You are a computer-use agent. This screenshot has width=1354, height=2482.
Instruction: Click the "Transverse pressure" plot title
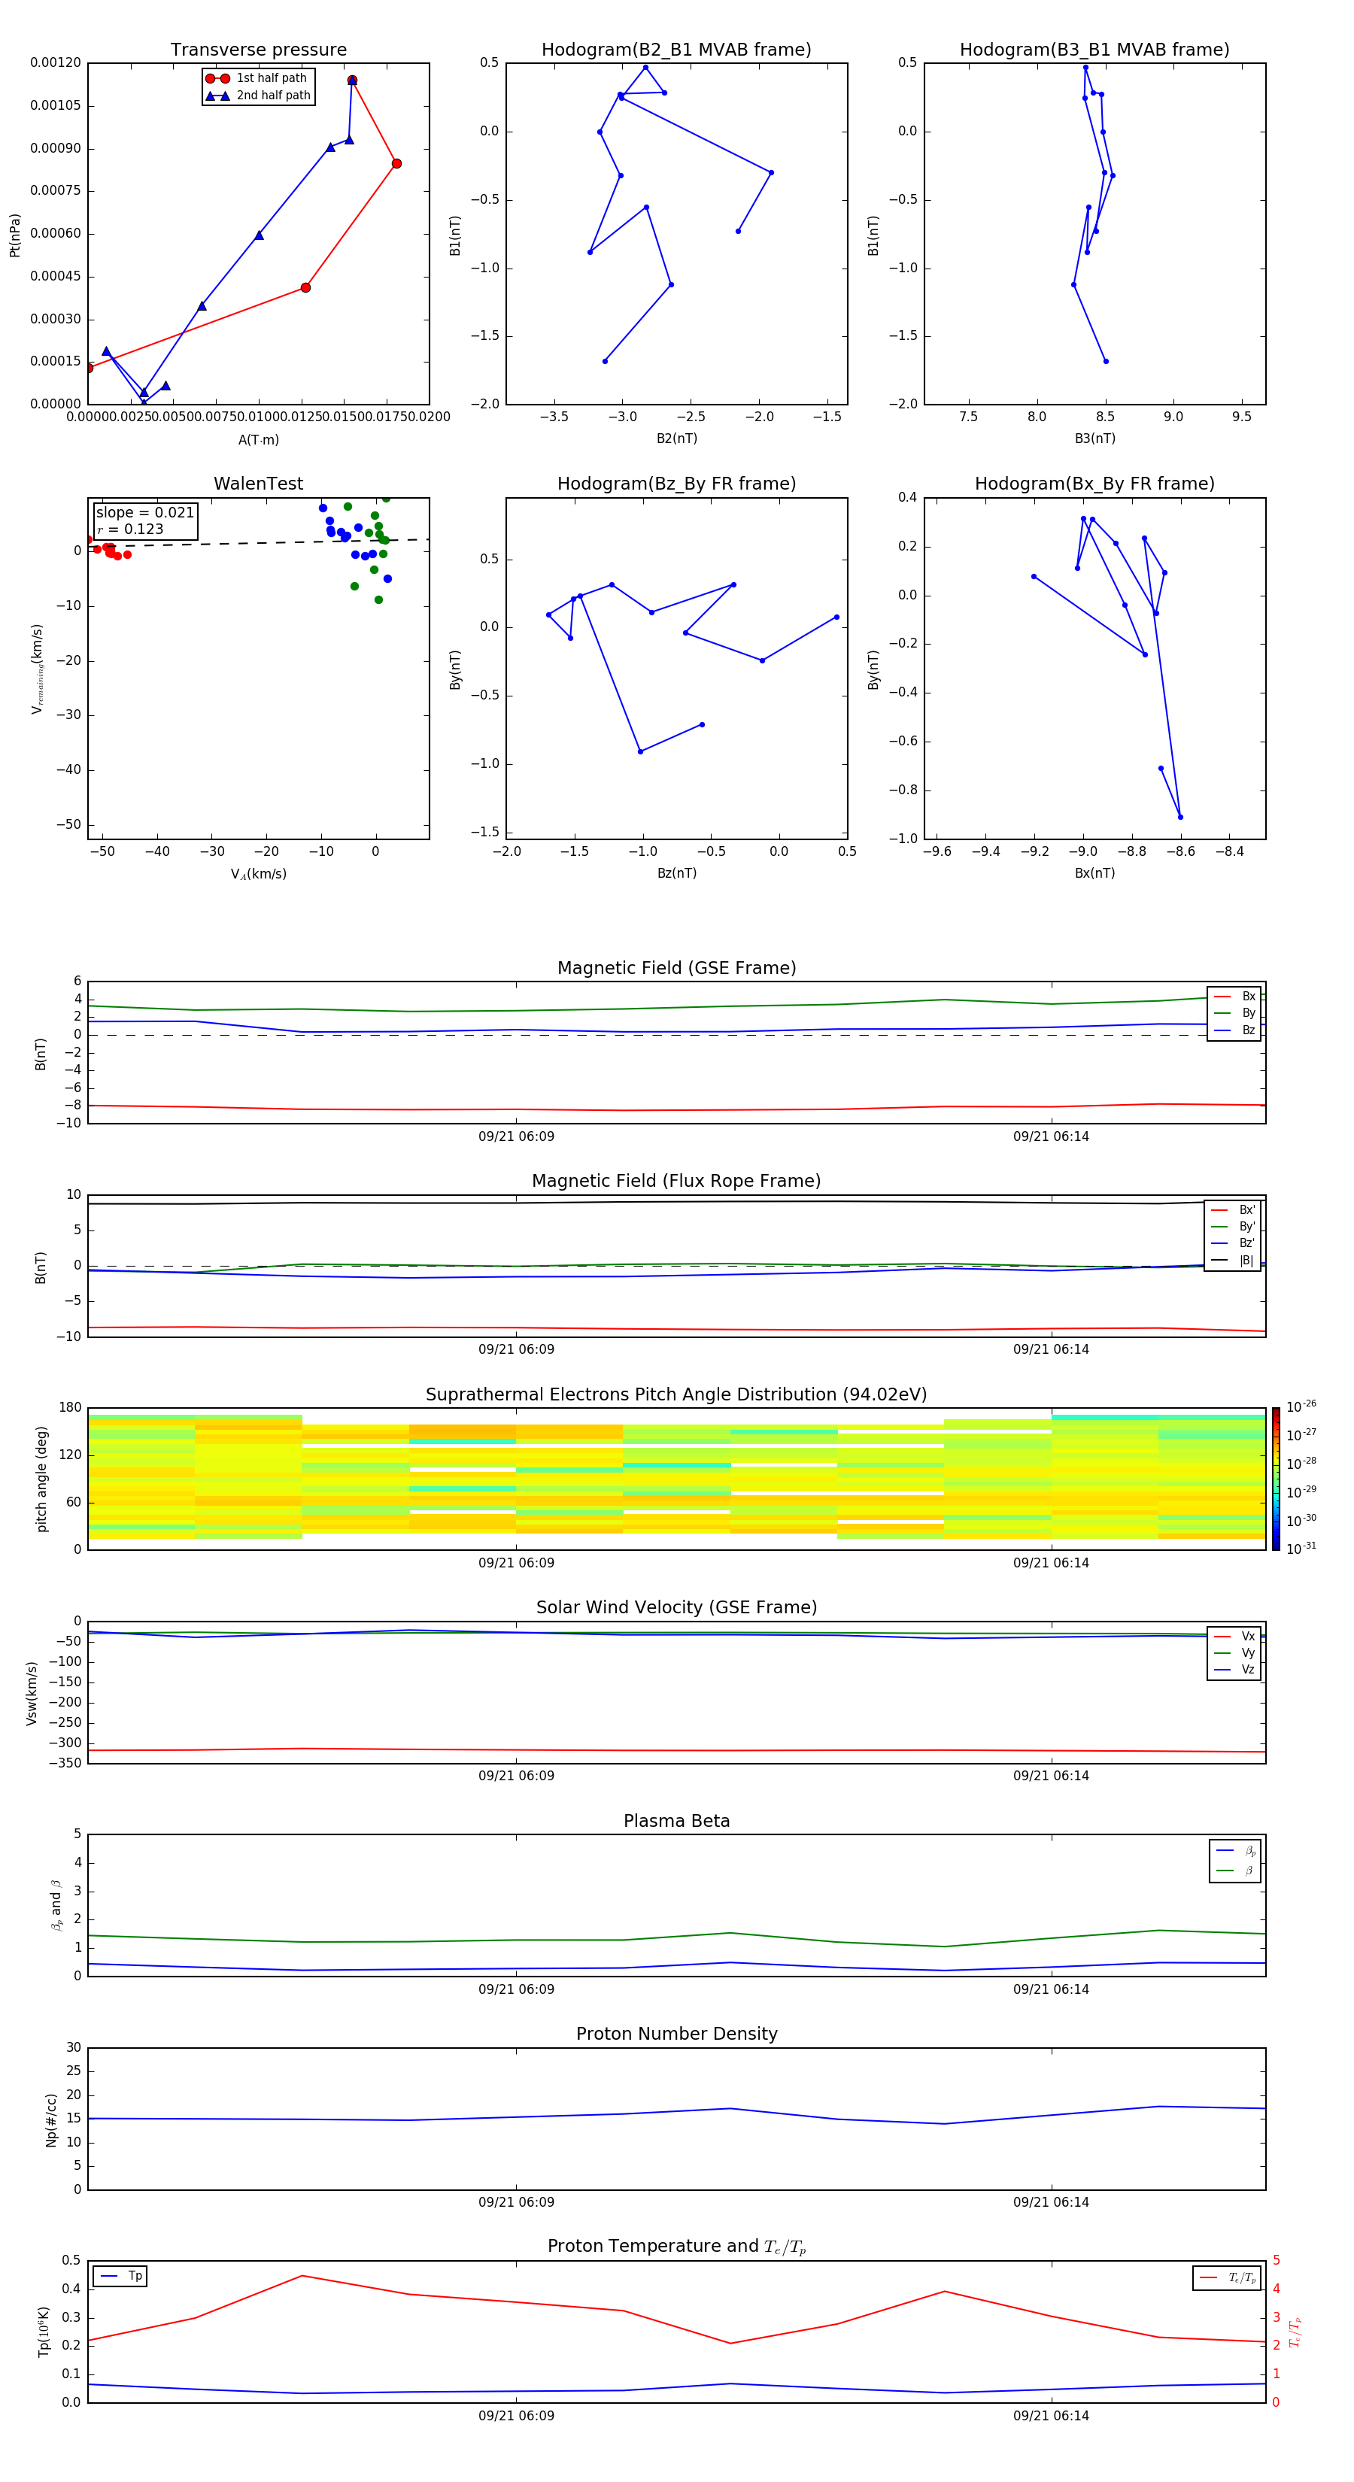[x=258, y=50]
